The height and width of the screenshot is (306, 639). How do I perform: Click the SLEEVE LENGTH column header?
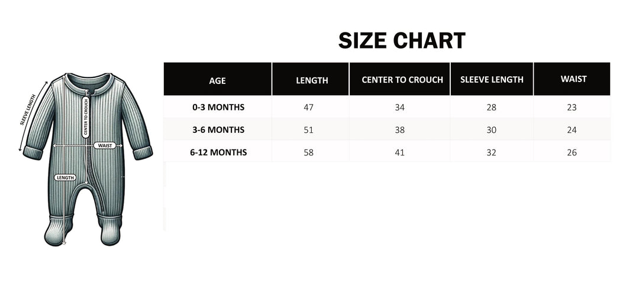[492, 79]
